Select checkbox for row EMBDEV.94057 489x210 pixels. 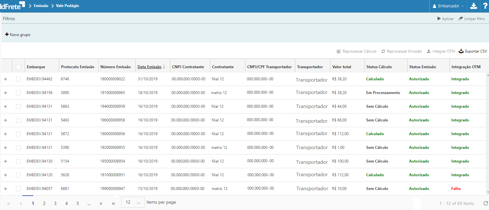pos(19,189)
